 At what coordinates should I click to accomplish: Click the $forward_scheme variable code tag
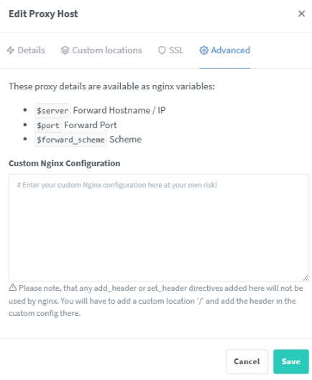[70, 140]
